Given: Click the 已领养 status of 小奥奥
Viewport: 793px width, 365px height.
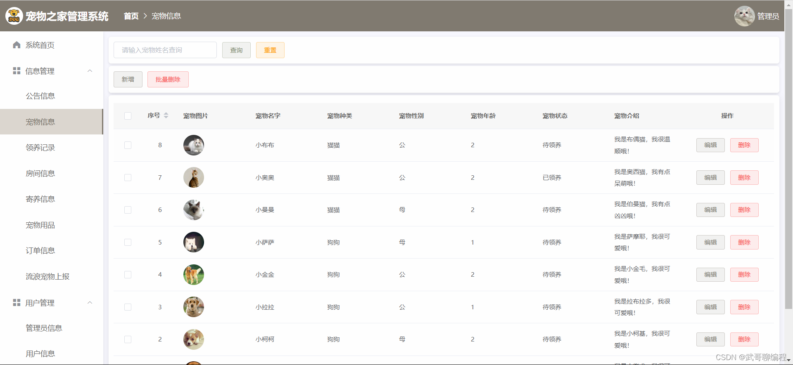Looking at the screenshot, I should click(x=552, y=178).
